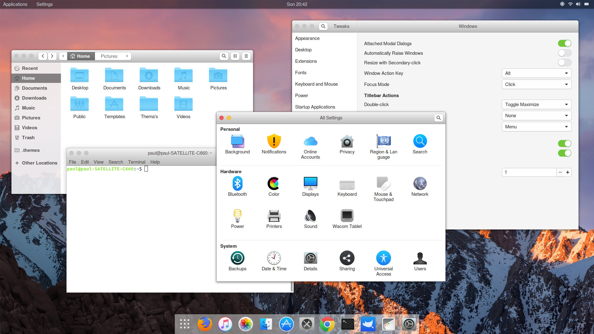594x334 pixels.
Task: Enable Resize with Secondary-click
Action: click(564, 63)
